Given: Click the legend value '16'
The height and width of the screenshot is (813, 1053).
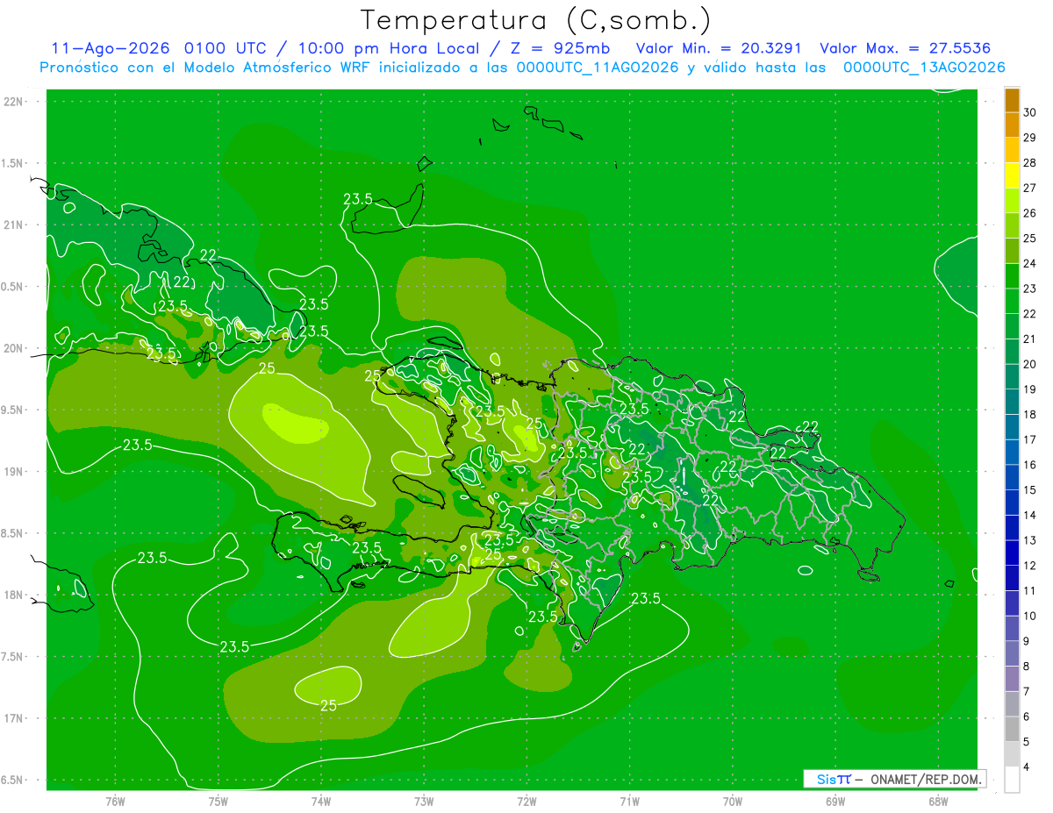Looking at the screenshot, I should 1030,465.
